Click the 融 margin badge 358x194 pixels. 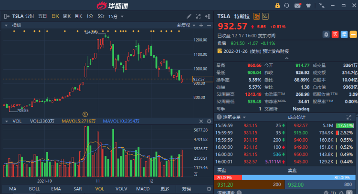(257, 16)
